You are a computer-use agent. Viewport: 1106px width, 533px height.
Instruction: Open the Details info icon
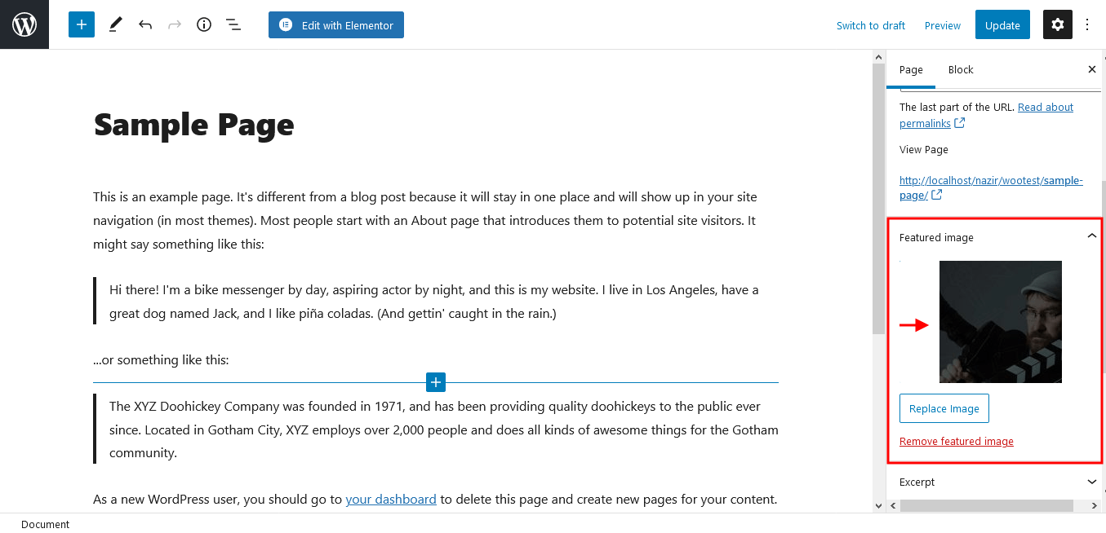click(x=204, y=24)
